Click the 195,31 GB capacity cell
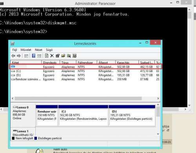Screen dimensions: 196x153 [x=123, y=75]
